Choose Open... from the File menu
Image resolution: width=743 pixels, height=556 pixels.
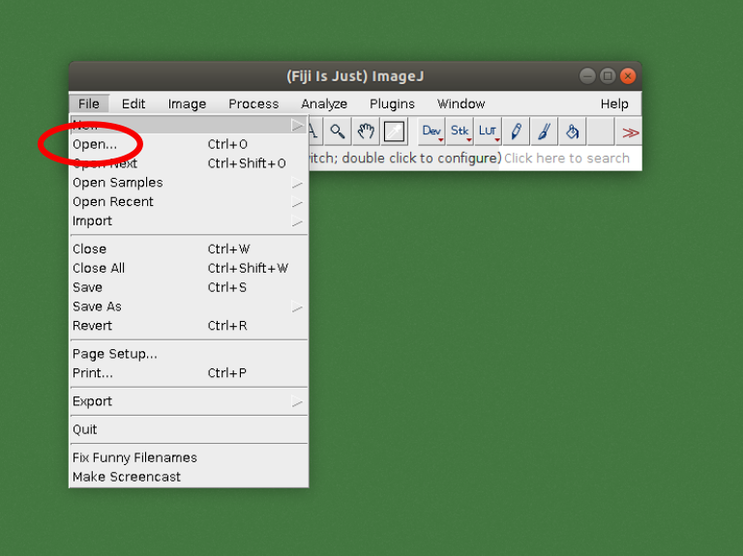click(x=189, y=144)
